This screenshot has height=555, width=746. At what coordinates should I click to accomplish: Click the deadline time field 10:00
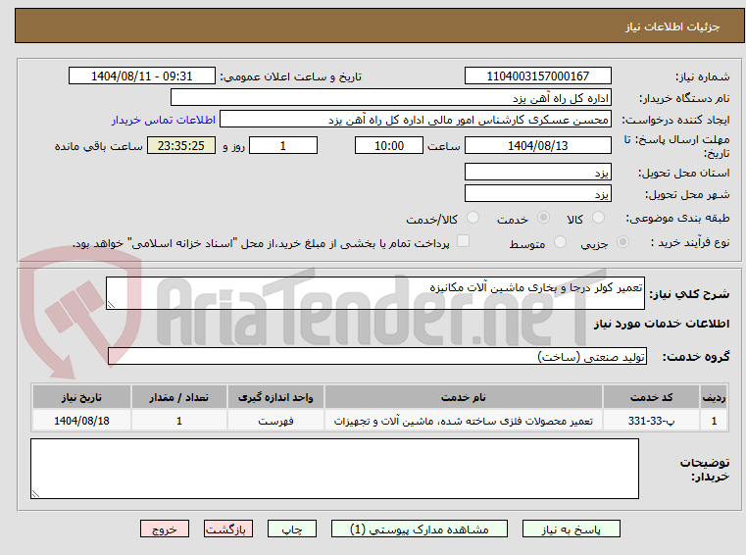pos(389,145)
